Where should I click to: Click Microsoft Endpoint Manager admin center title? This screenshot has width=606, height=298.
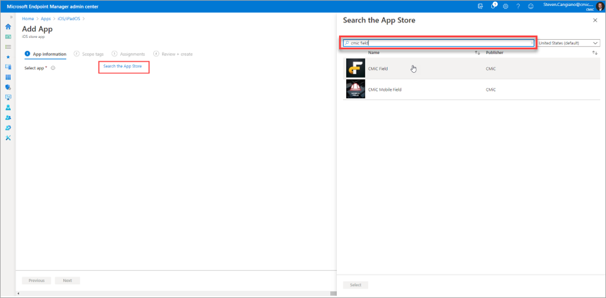[52, 7]
